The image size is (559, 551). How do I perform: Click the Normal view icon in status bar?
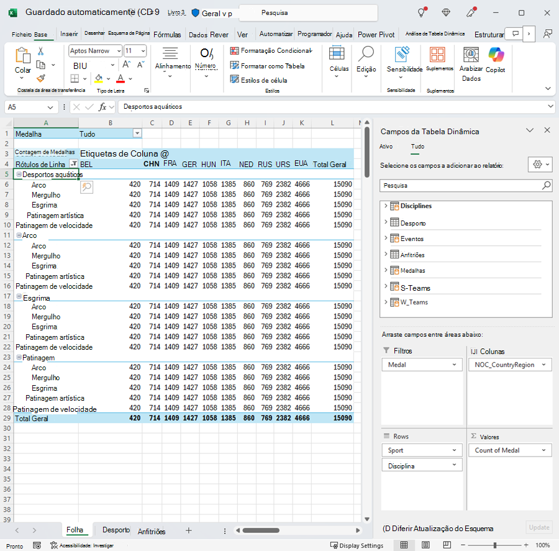404,545
